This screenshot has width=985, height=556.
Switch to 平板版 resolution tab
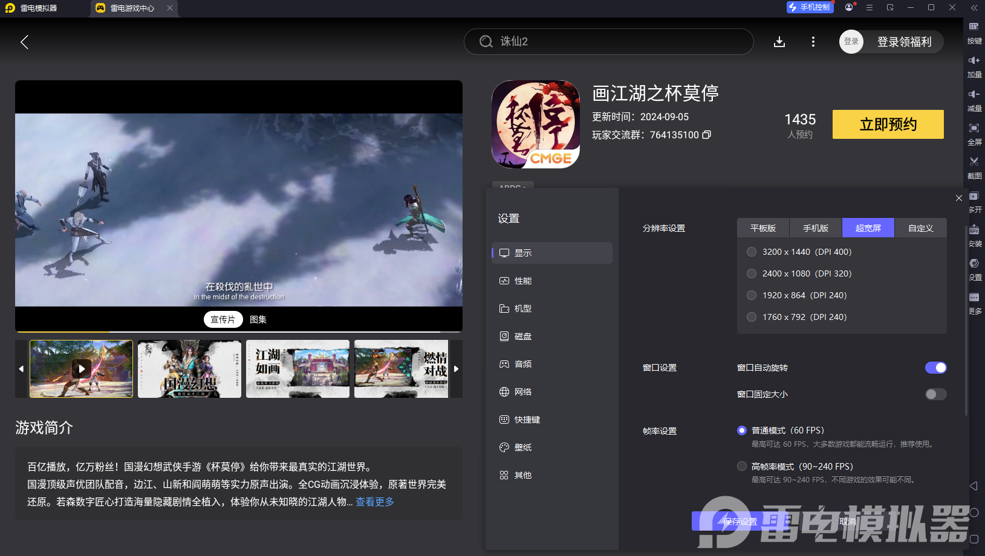tap(763, 228)
